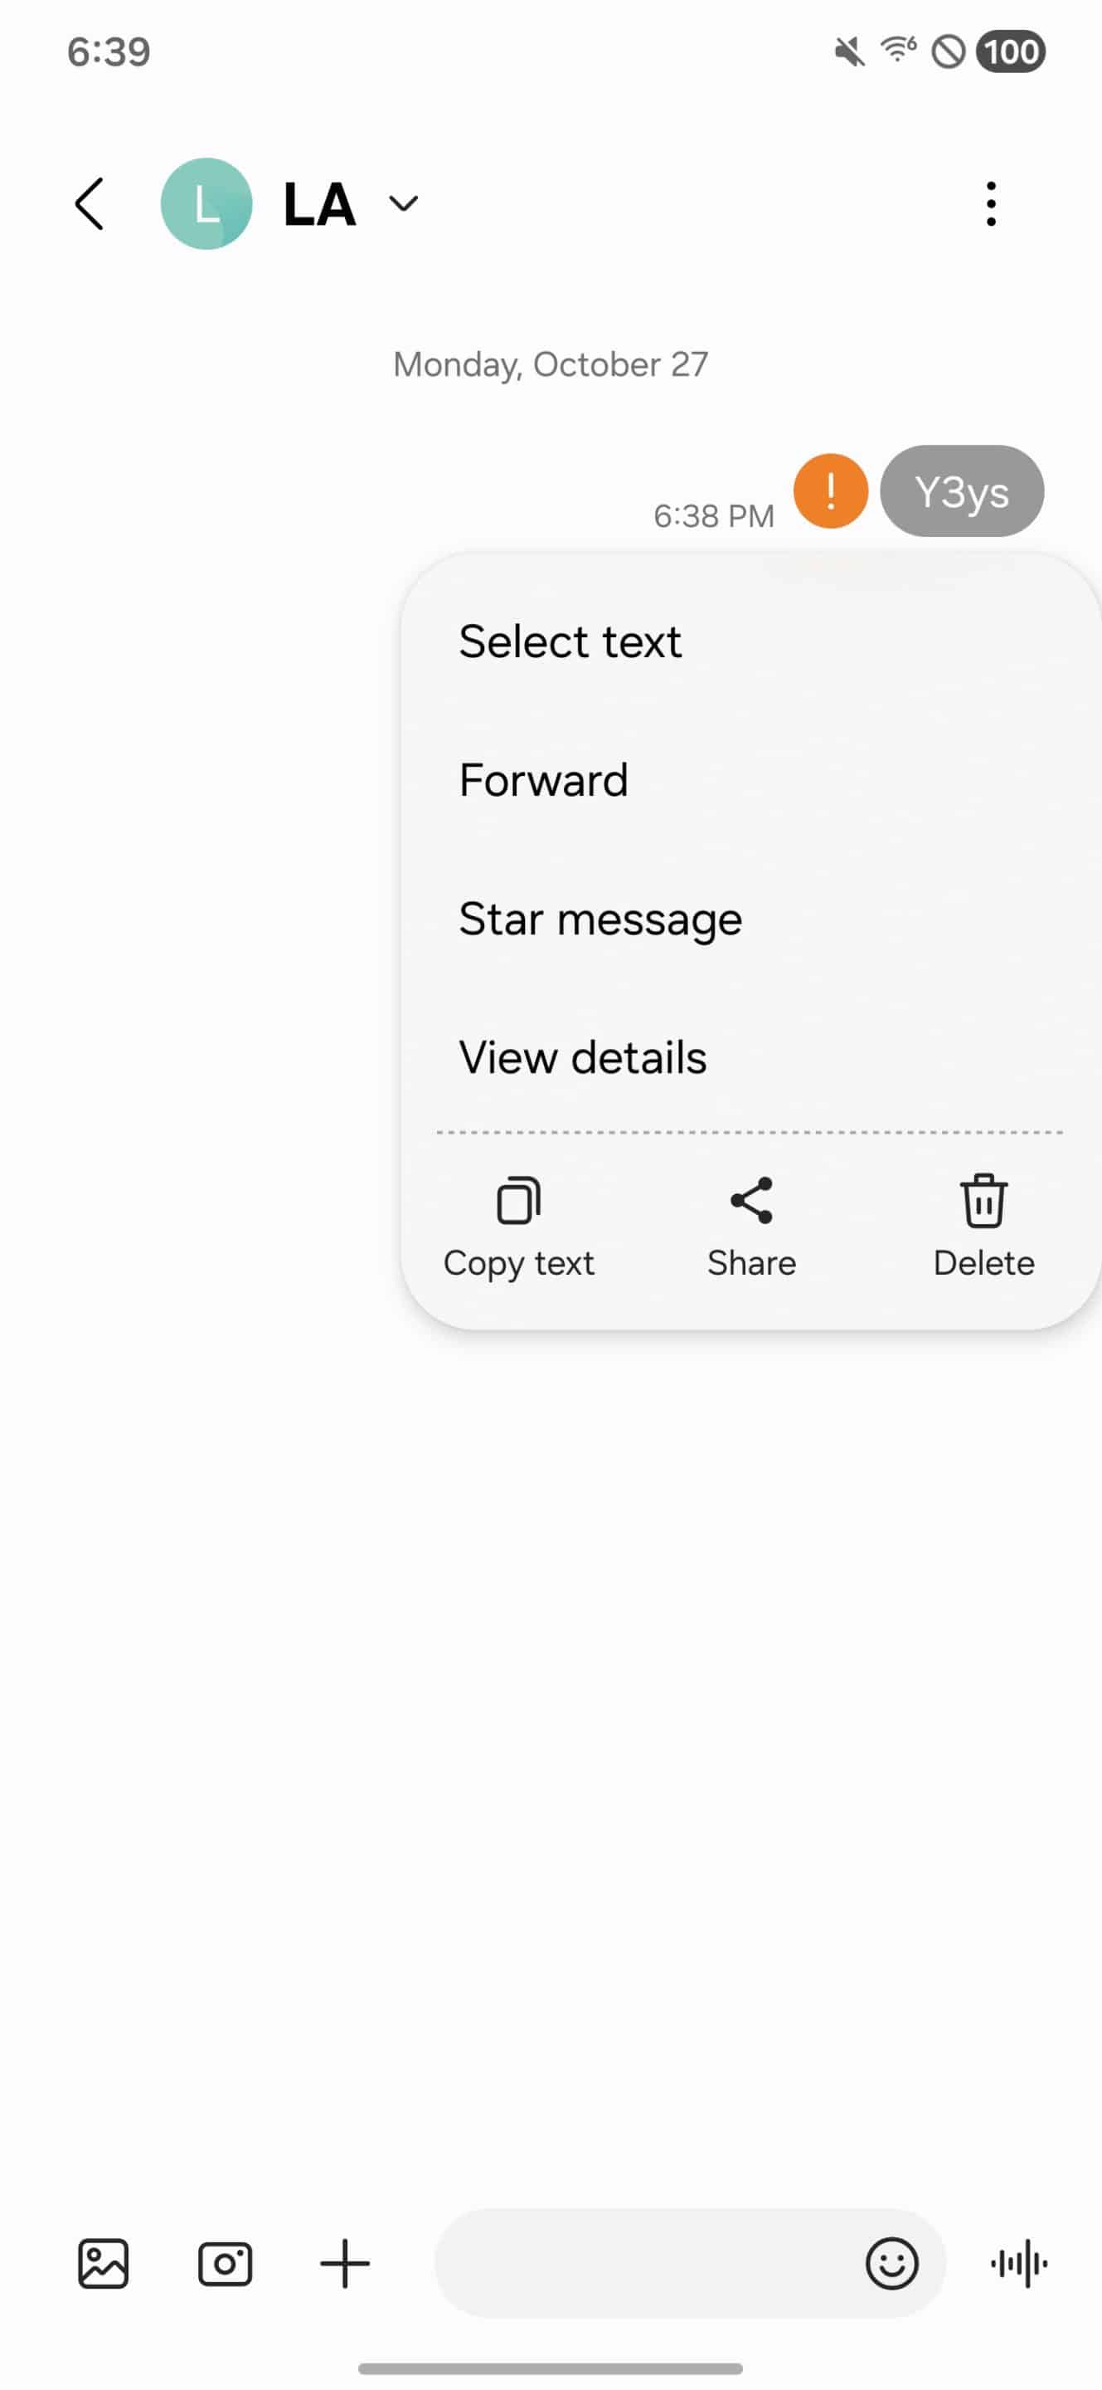The image size is (1102, 2390).
Task: Tap the LA contact name
Action: (x=319, y=203)
